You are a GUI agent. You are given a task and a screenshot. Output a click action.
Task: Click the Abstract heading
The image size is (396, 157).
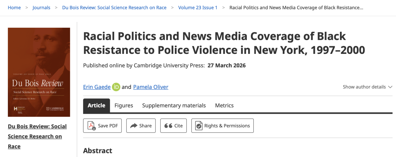[x=98, y=151]
